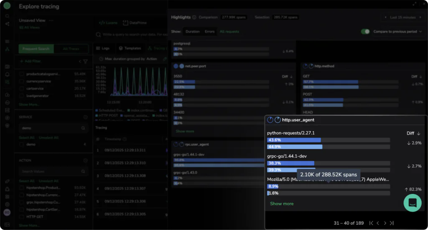
Task: Expand Show more under http.user_agent
Action: pos(282,204)
